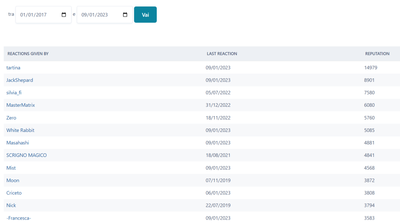Open the start date calendar picker icon
Viewport: 400px width, 224px height.
tap(64, 15)
